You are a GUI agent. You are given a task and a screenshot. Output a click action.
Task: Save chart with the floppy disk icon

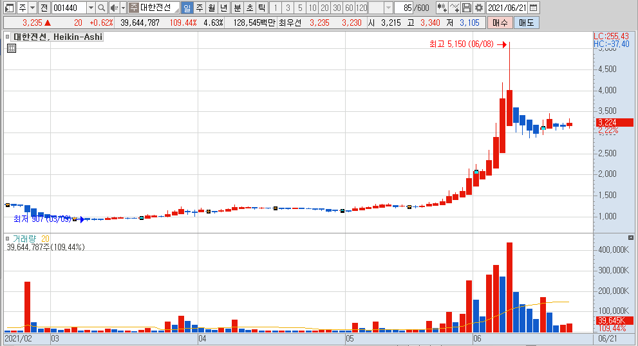click(x=467, y=7)
